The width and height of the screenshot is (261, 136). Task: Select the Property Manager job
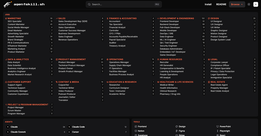tap(220, 88)
